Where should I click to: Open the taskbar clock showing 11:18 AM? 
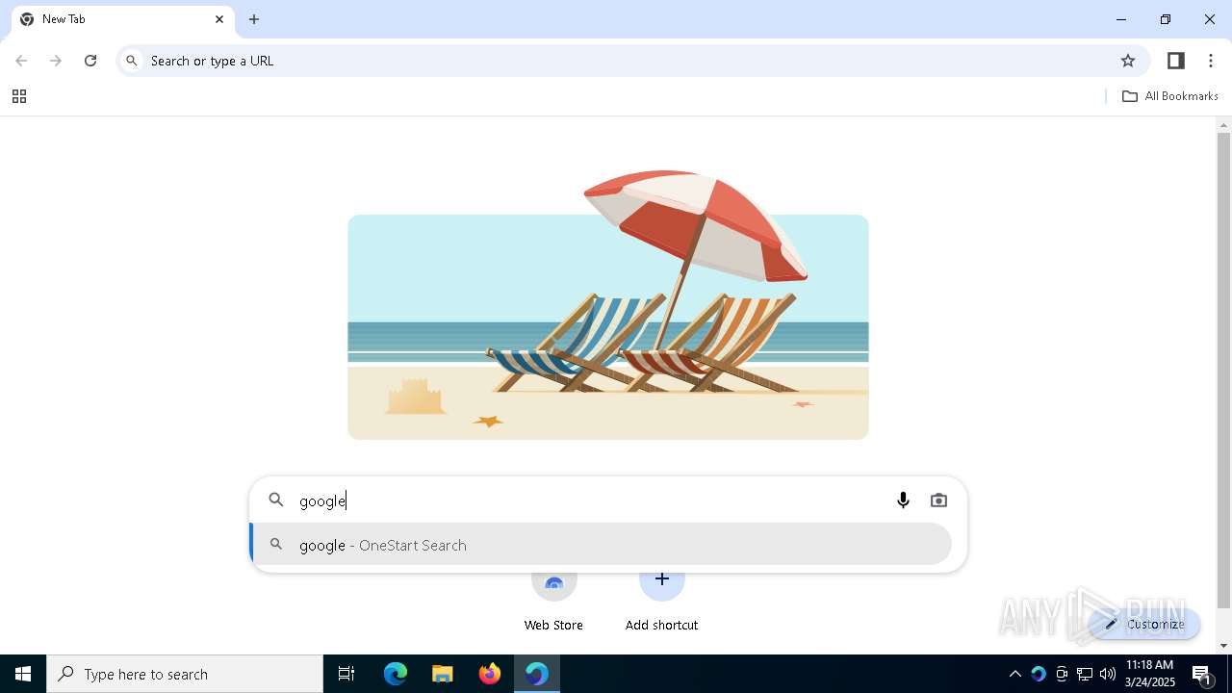pos(1149,674)
